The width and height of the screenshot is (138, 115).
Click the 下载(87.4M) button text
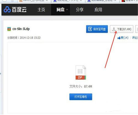click(x=124, y=29)
